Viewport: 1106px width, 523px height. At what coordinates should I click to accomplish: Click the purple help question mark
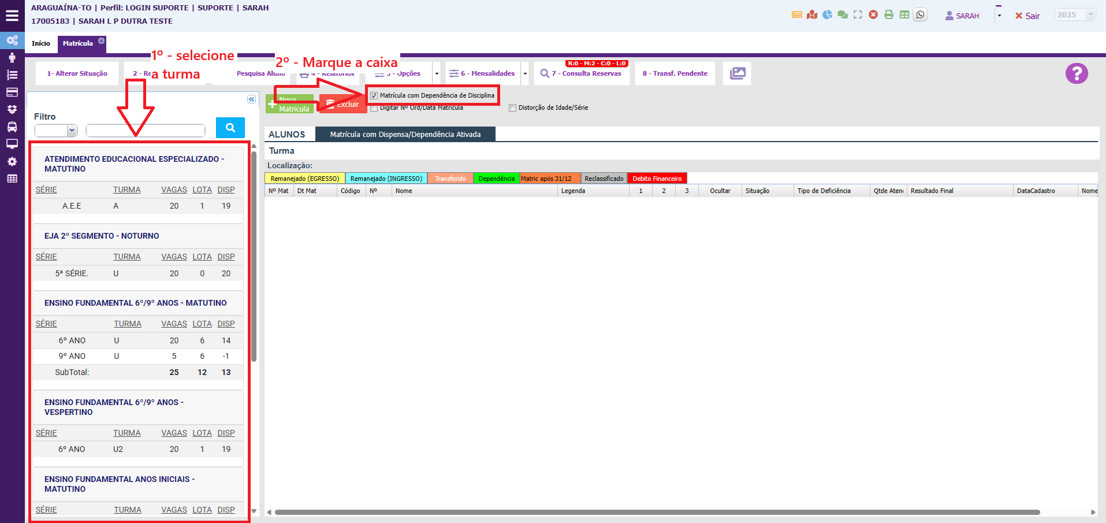point(1077,73)
